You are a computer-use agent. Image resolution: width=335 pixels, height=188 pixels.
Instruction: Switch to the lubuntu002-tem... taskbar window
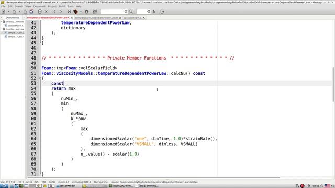121,186
